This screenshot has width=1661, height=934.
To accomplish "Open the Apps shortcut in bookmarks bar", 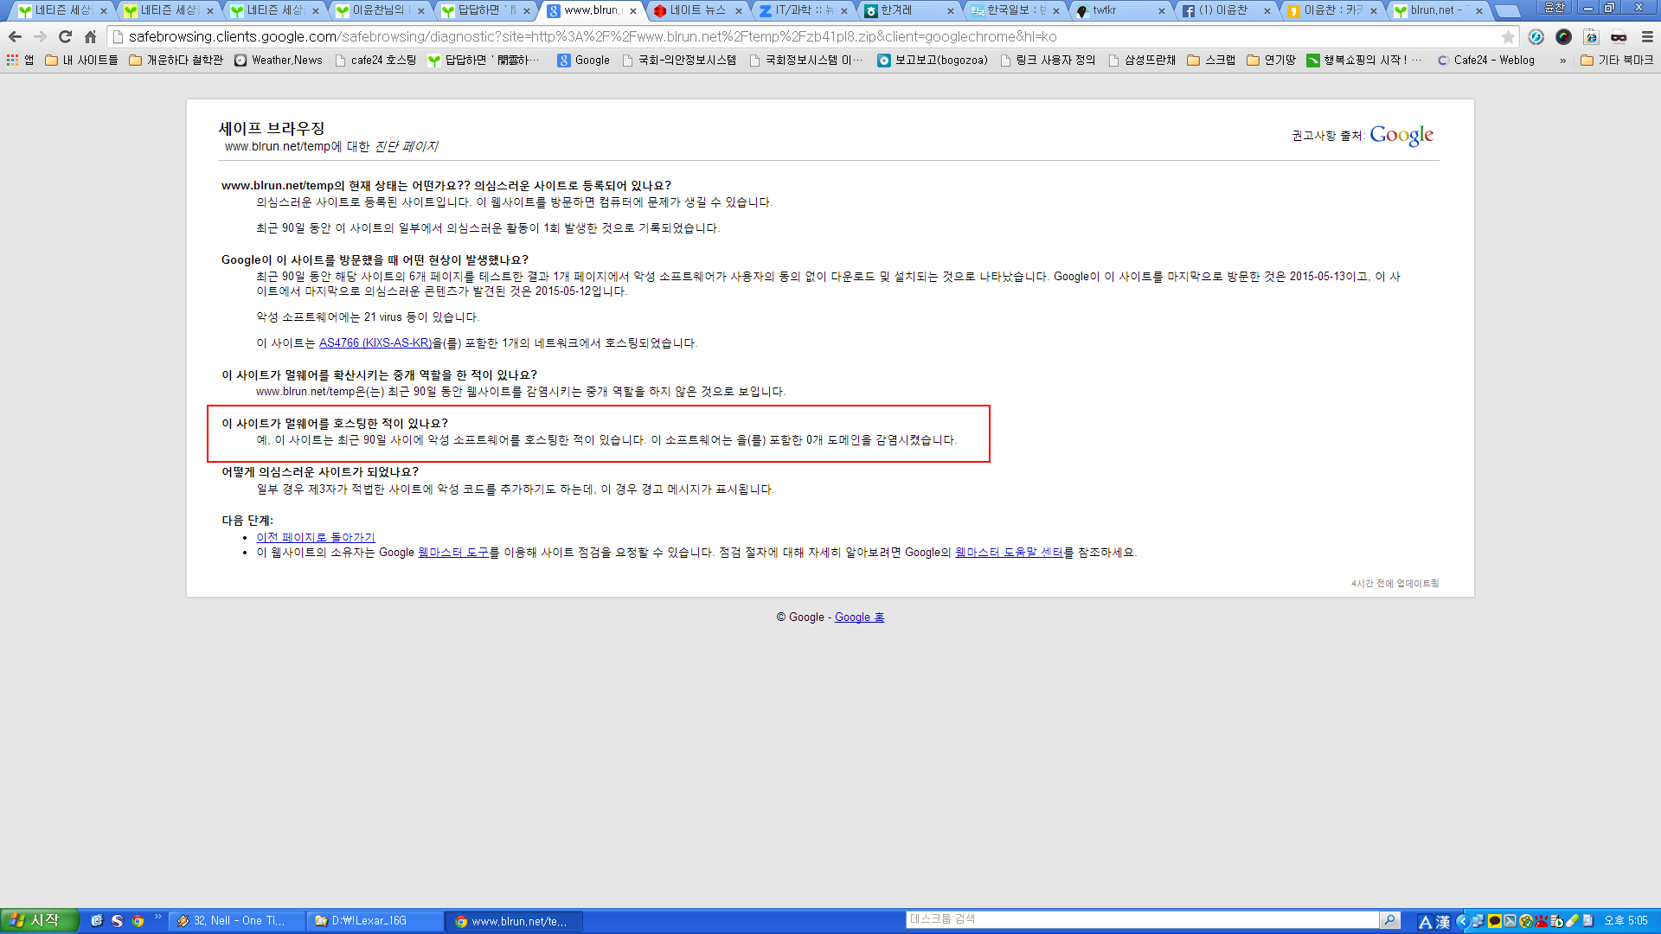I will click(x=20, y=60).
